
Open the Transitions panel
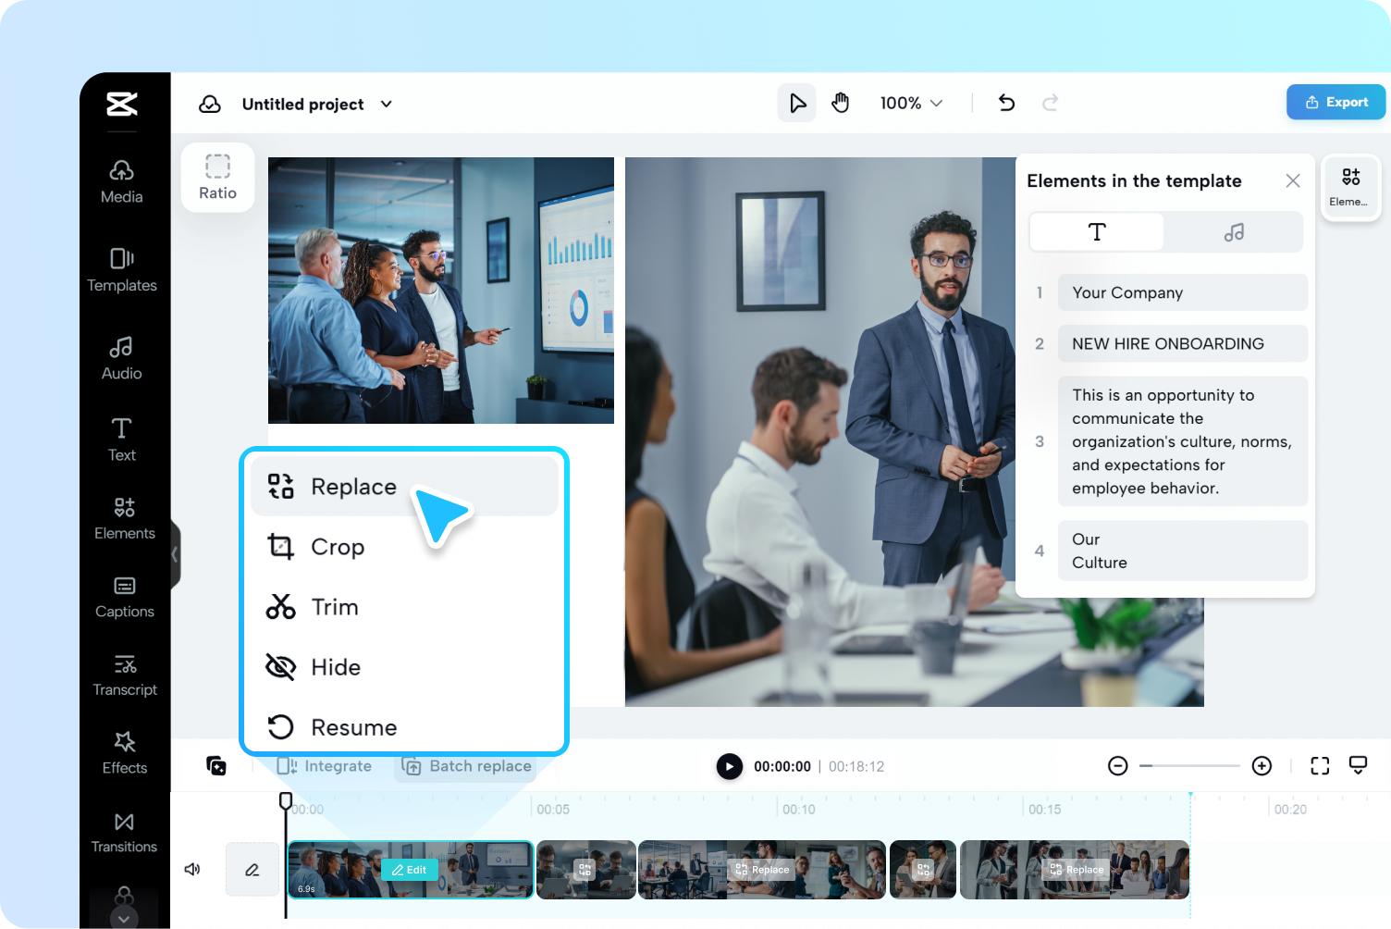tap(124, 830)
